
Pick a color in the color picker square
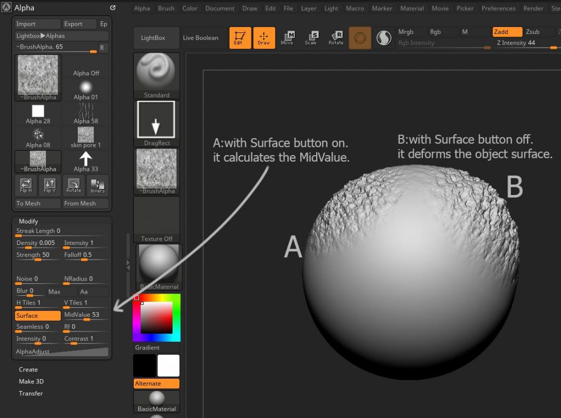click(x=156, y=317)
